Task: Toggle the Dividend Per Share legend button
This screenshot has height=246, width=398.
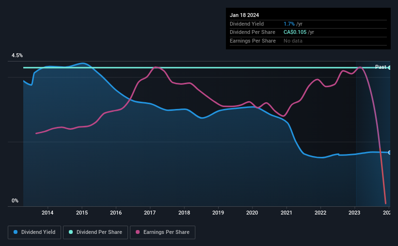Action: tap(96, 232)
